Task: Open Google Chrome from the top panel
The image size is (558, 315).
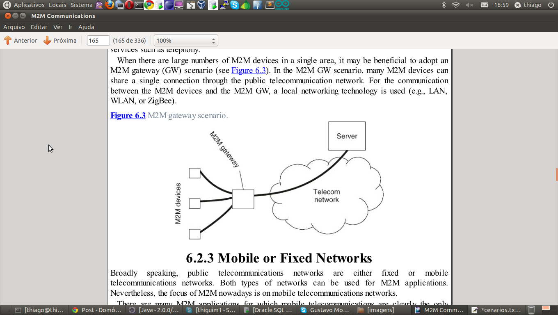Action: pyautogui.click(x=149, y=5)
